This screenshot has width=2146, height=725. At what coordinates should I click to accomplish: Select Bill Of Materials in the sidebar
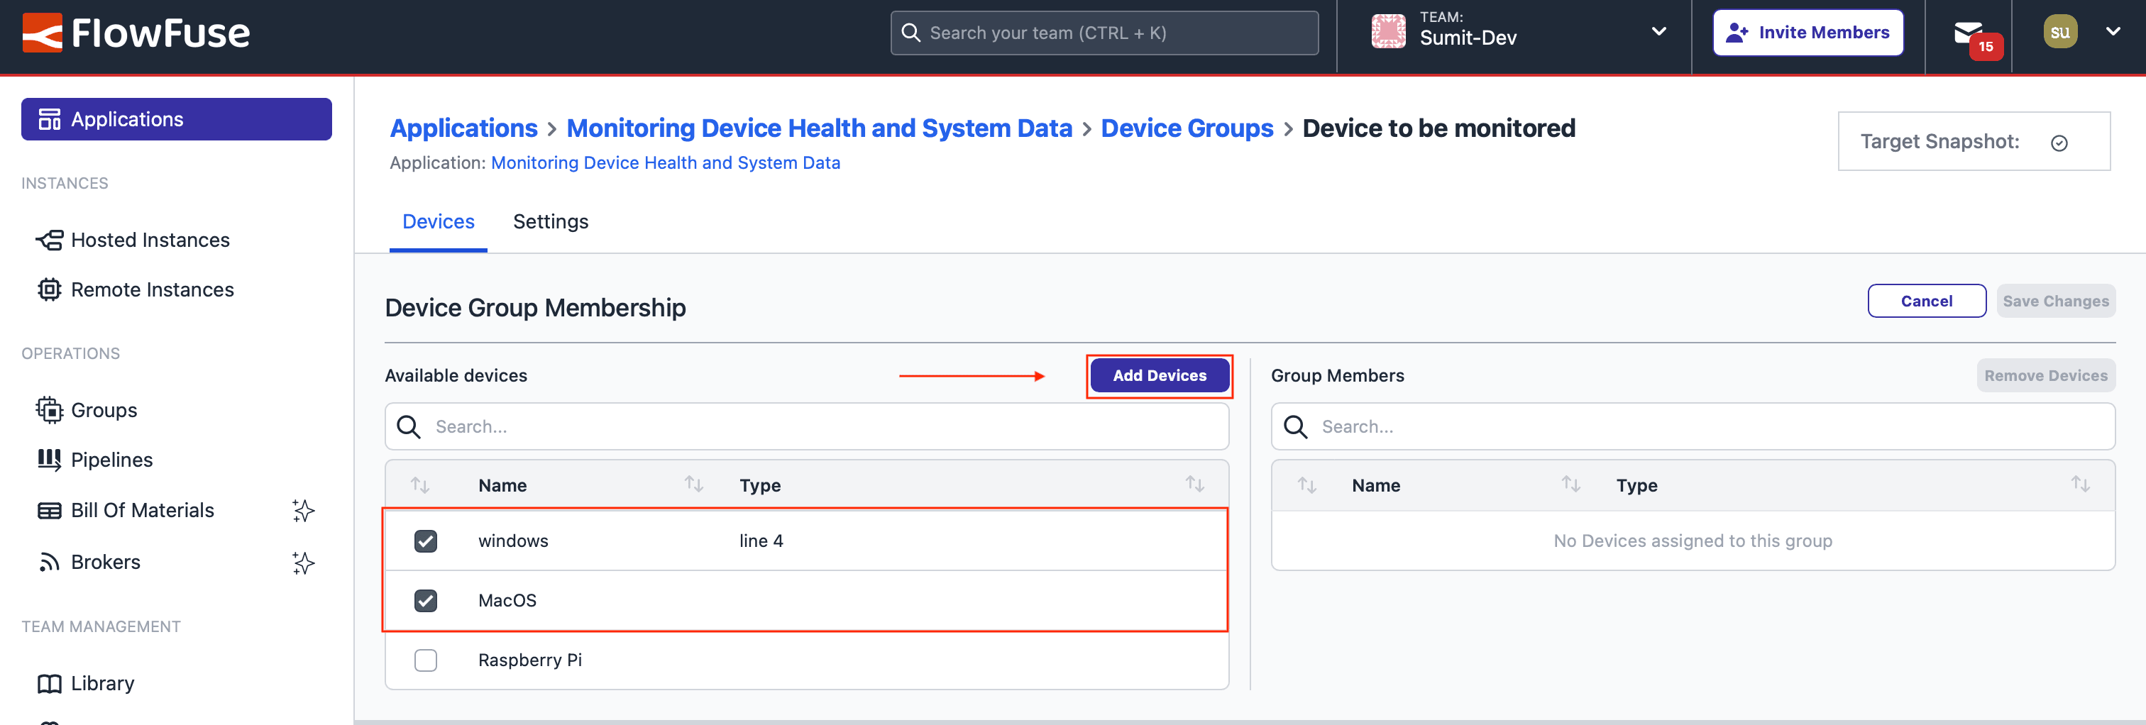point(143,510)
